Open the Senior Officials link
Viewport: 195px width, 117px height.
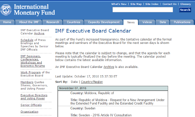pos(31,105)
